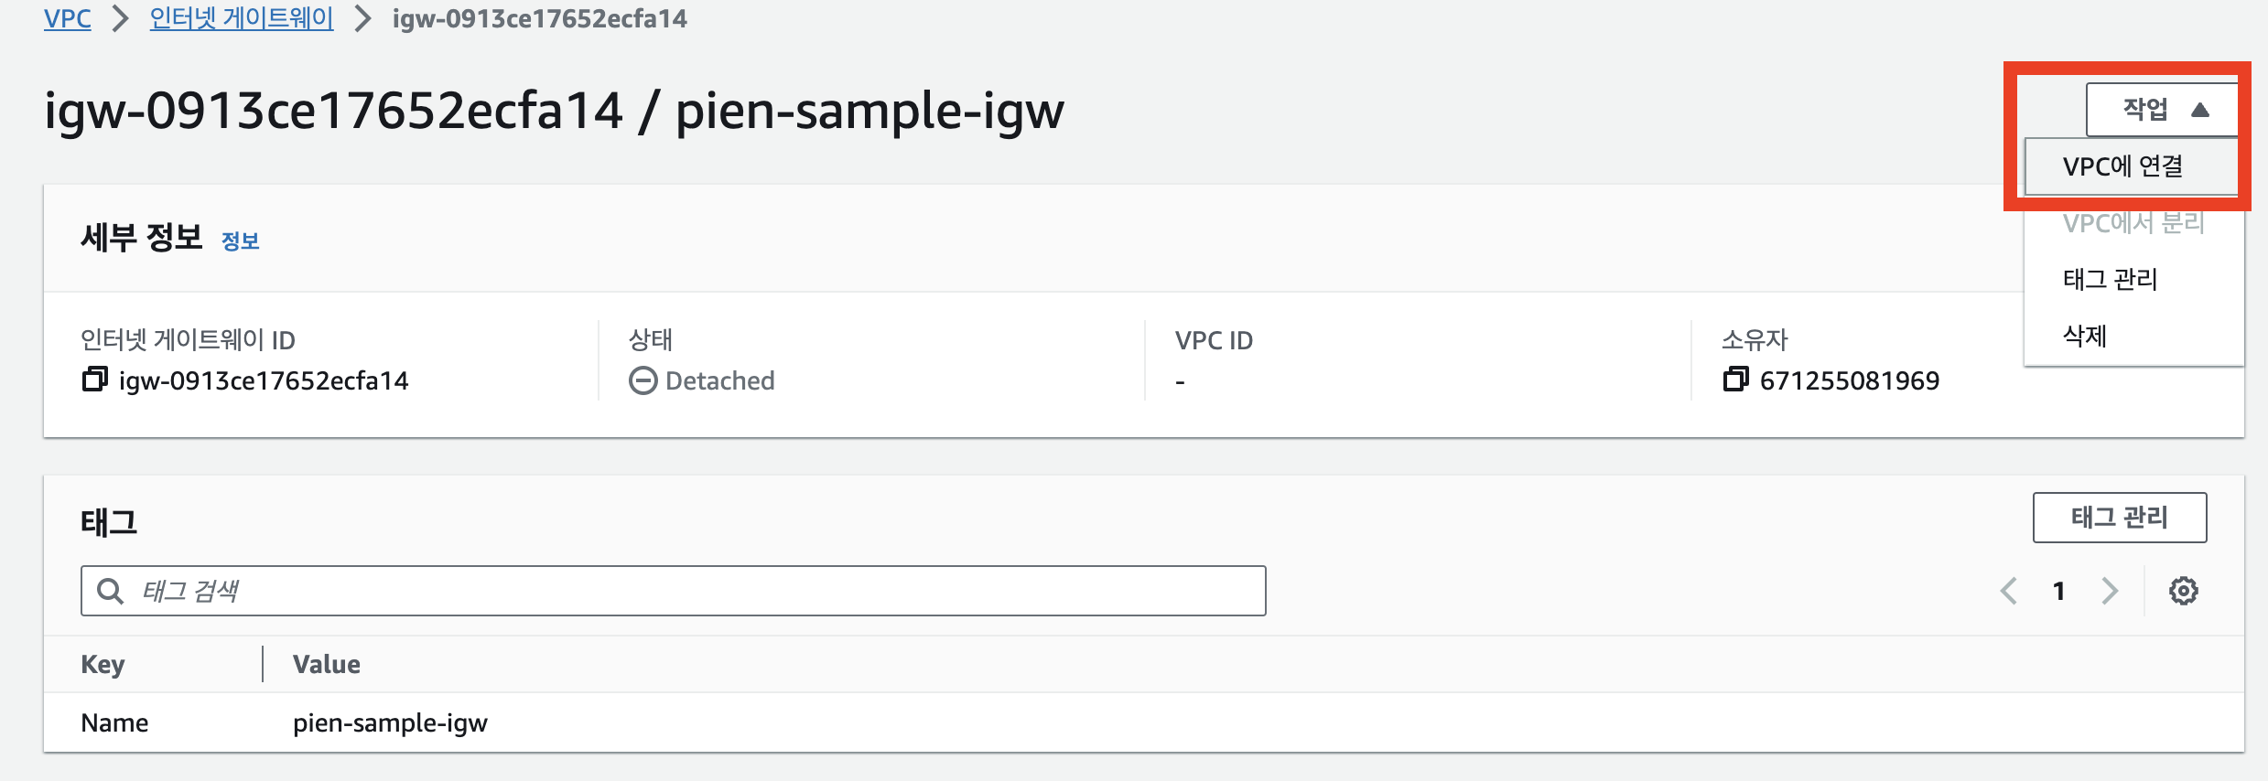2268x781 pixels.
Task: Select page number 1 in pagination
Action: click(2059, 591)
